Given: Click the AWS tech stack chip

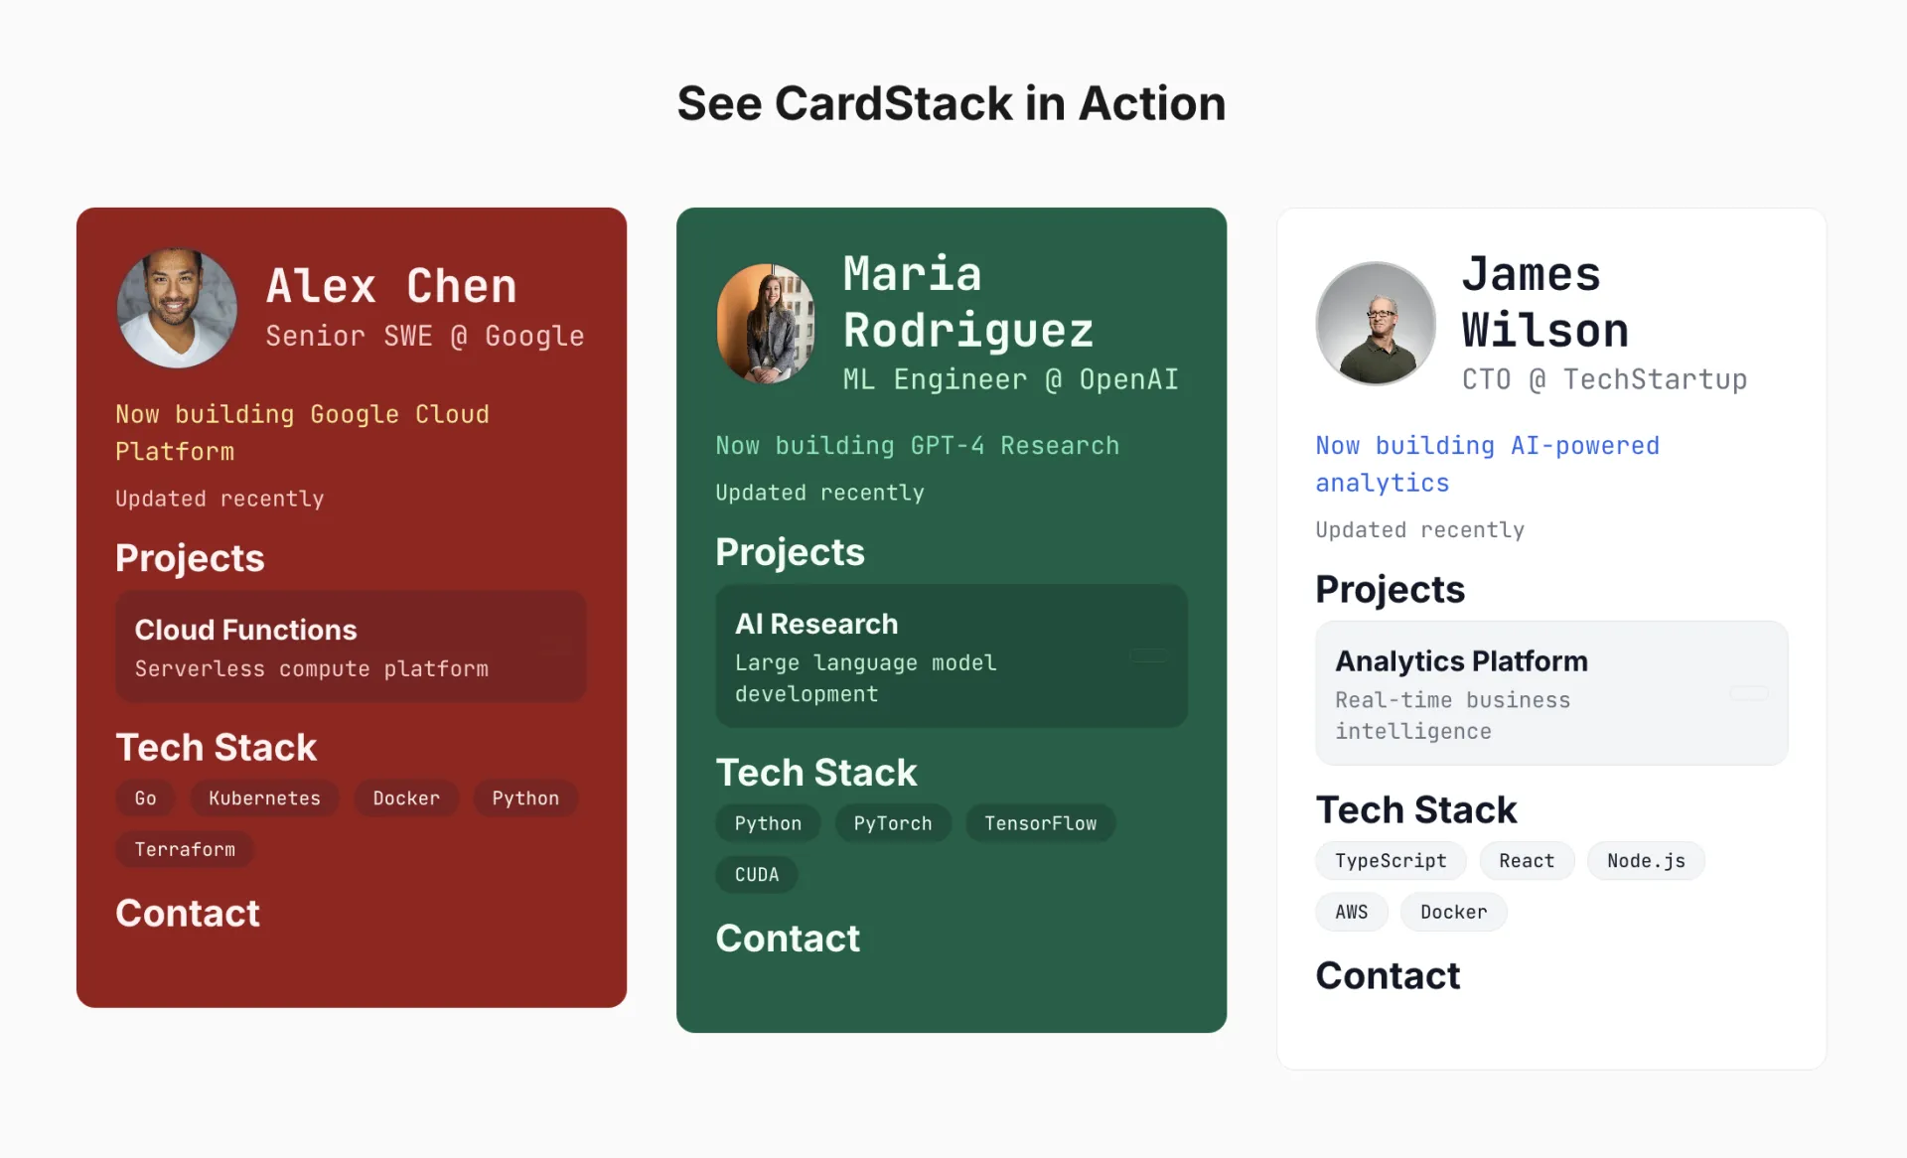Looking at the screenshot, I should (x=1351, y=912).
